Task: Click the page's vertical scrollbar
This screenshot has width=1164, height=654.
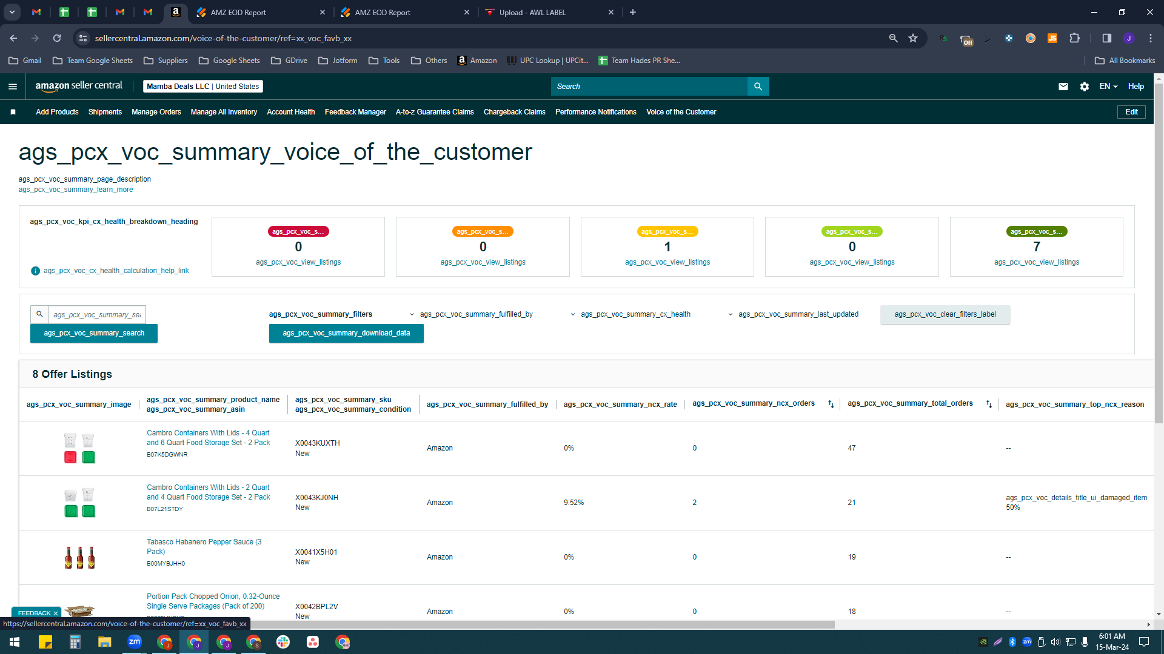Action: pos(1159,254)
